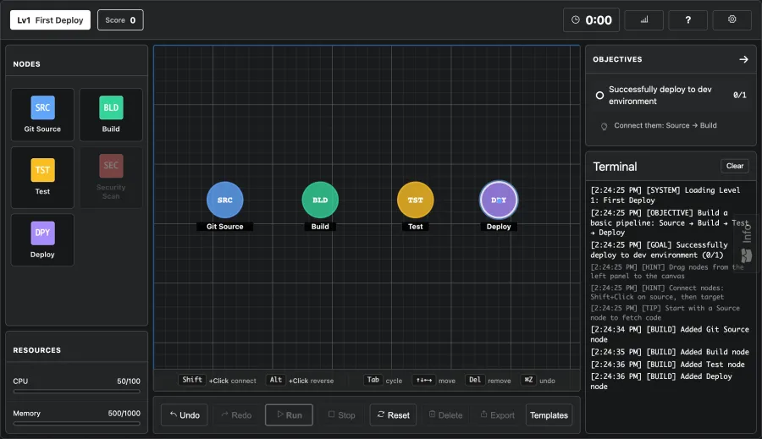Screen dimensions: 762x439
Task: Select Build node in the Nodes palette
Action: click(x=111, y=114)
